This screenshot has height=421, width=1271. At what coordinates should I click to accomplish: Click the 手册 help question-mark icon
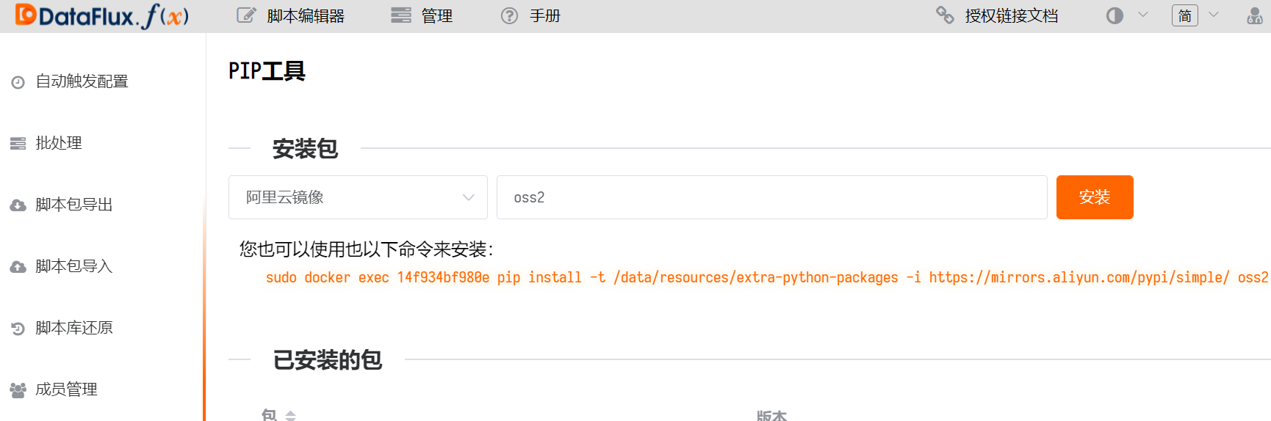pos(509,16)
